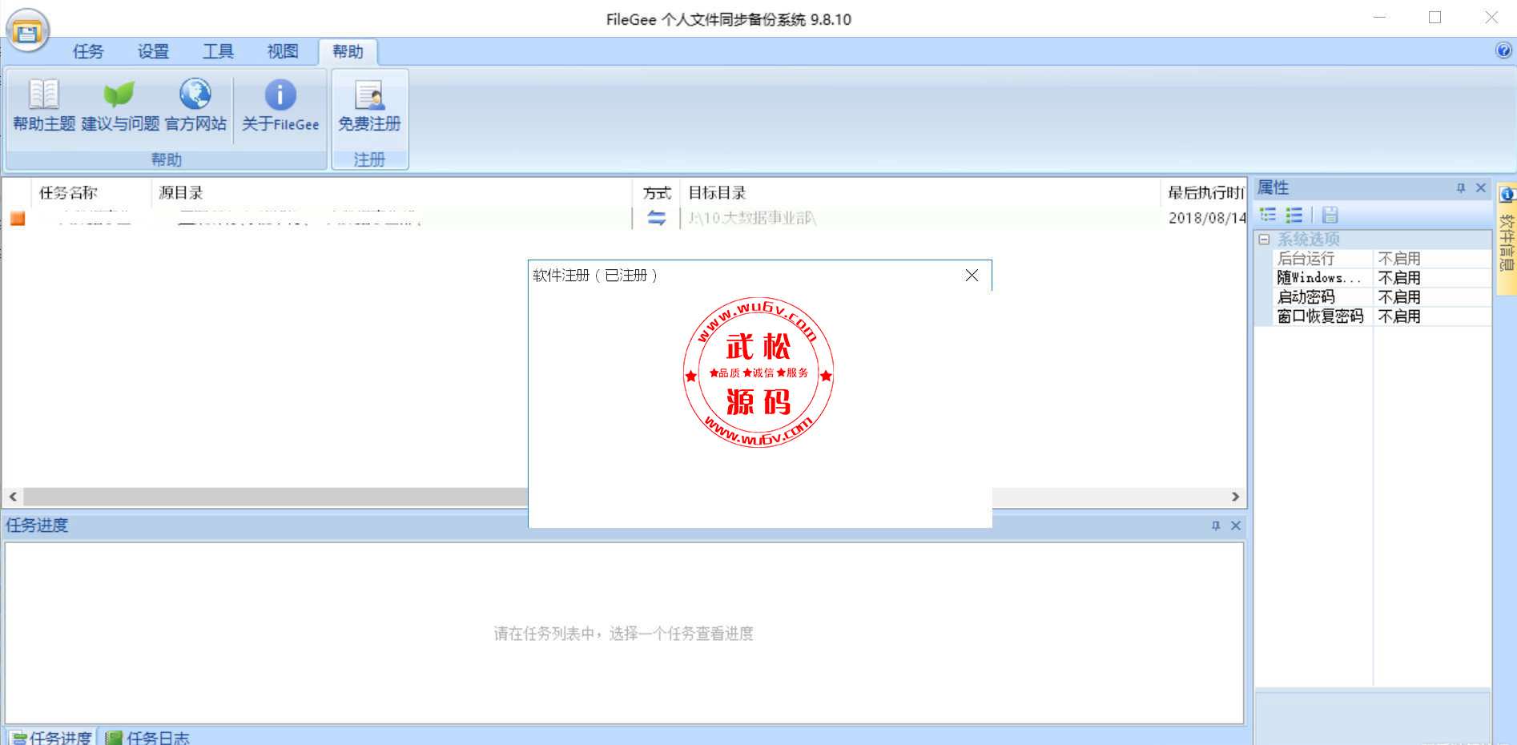Show properties in categorized view icon

[x=1268, y=215]
